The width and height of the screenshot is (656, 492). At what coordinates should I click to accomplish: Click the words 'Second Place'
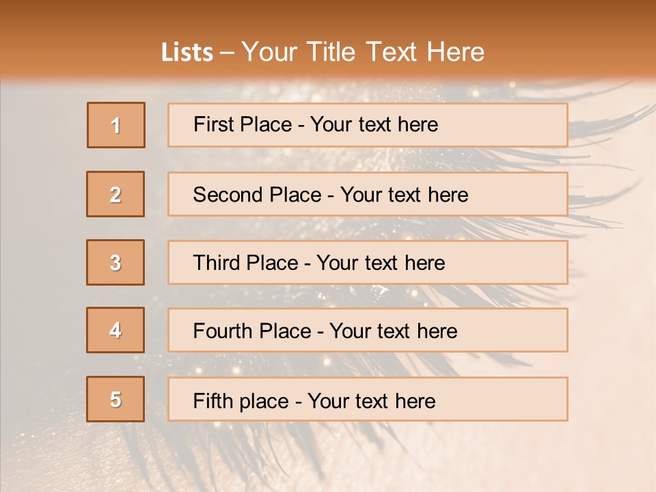(258, 195)
